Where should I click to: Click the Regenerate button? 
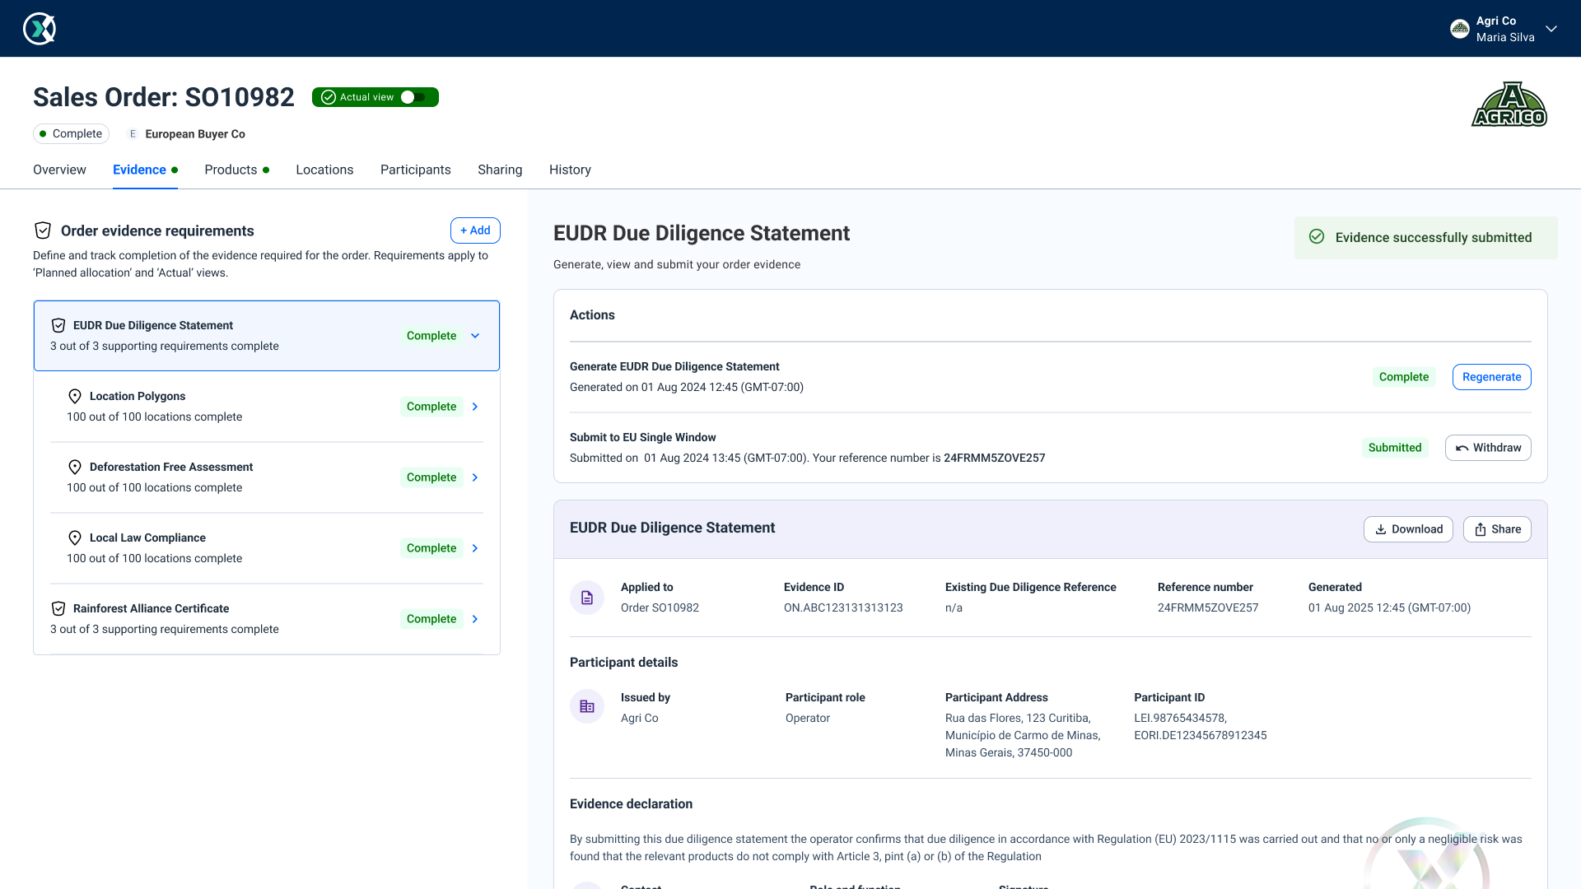(x=1491, y=377)
